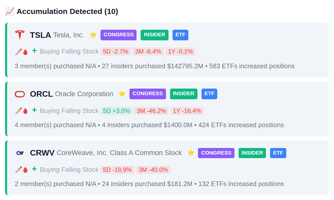
Task: Click the dagger and blood drop icon in the ORCL row
Action: (x=21, y=111)
